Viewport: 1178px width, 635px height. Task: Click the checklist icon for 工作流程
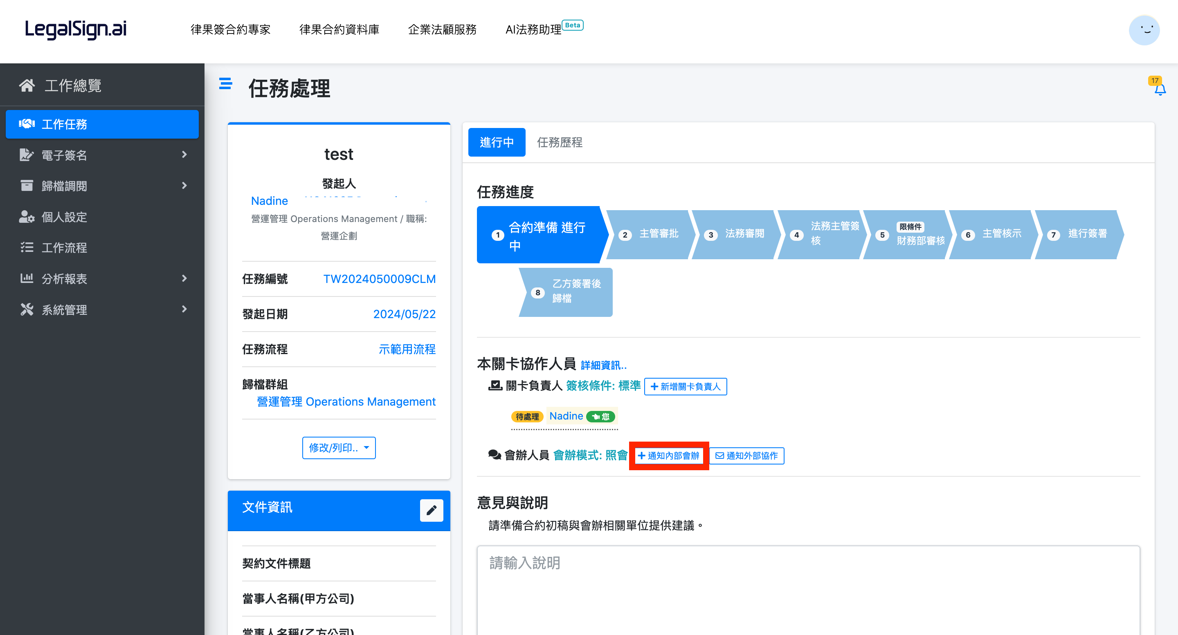tap(27, 247)
